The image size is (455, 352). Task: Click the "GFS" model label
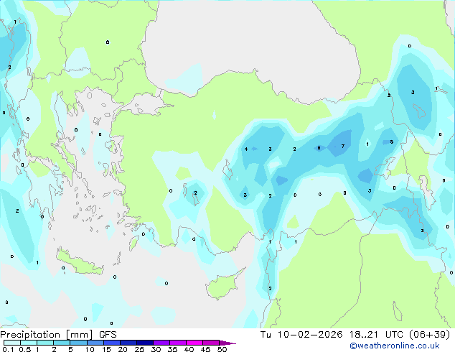click(108, 335)
